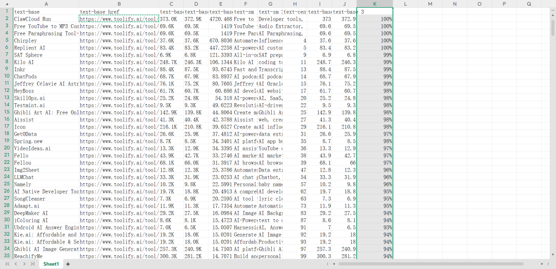Click the SAT Sphere cell
This screenshot has width=556, height=269.
(x=46, y=55)
